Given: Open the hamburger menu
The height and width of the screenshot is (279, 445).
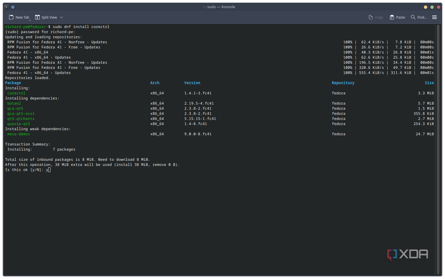Looking at the screenshot, I should point(434,17).
